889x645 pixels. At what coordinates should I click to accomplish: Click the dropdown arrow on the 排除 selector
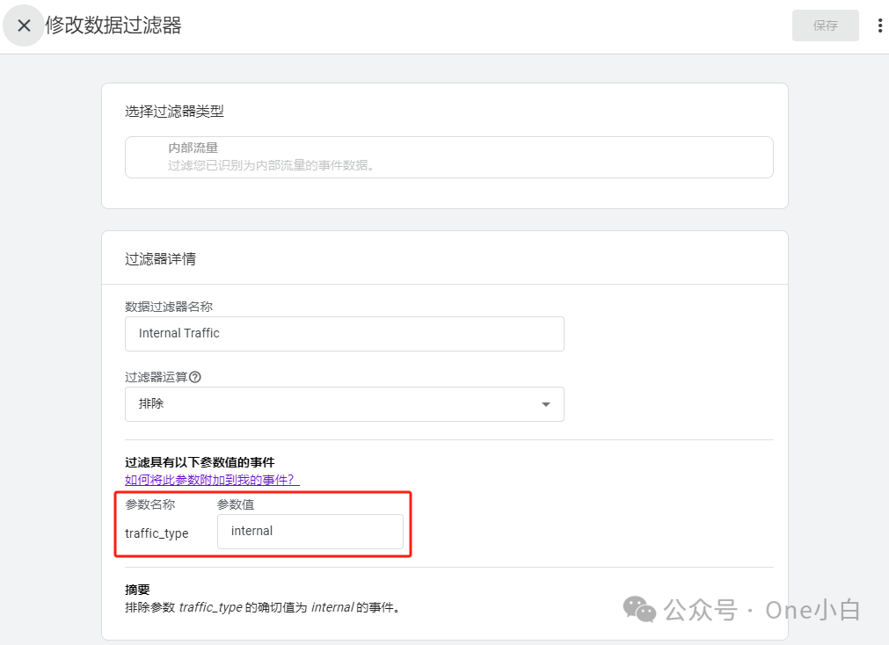click(546, 404)
